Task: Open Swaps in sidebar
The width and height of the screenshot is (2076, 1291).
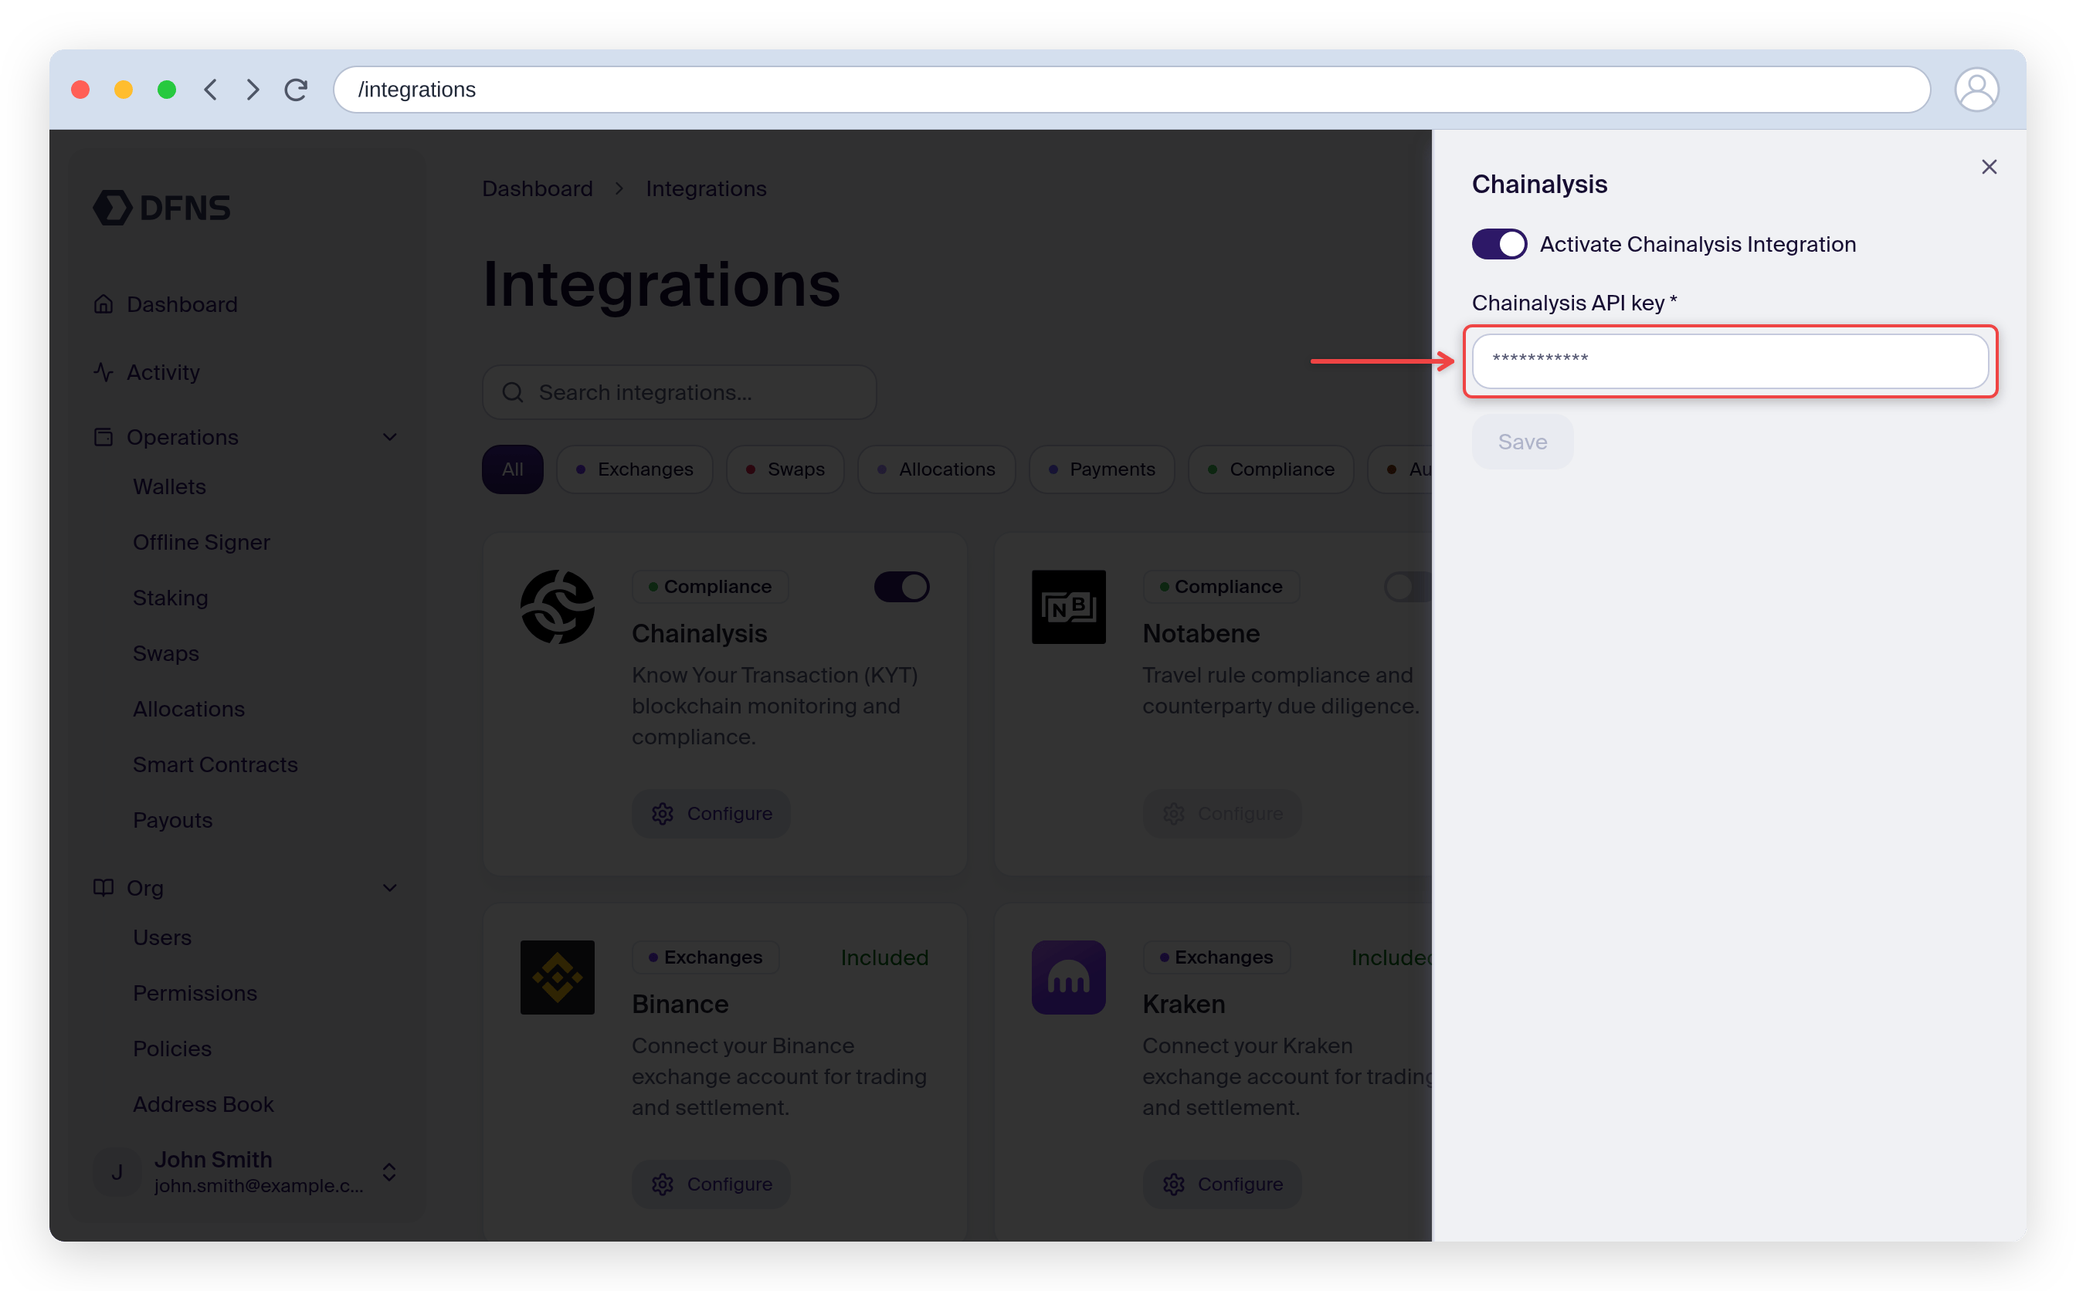Action: click(x=166, y=653)
